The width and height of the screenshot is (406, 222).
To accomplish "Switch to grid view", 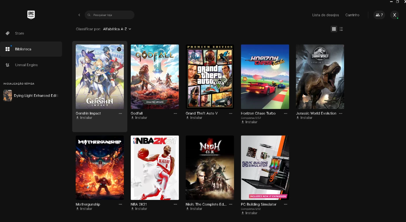I will pyautogui.click(x=334, y=29).
